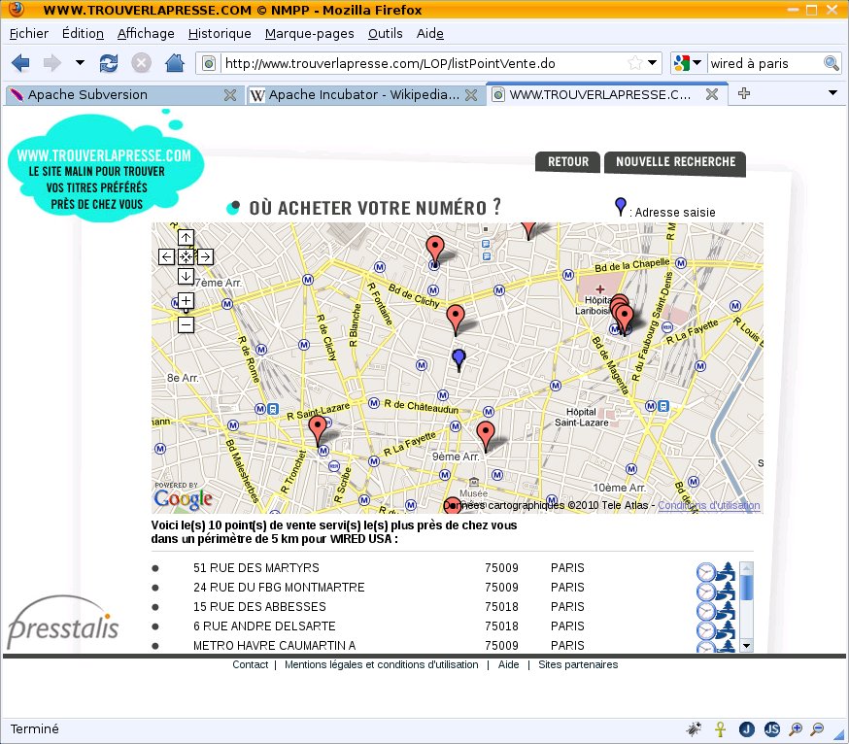Go to the home page icon
Viewport: 849px width, 744px height.
pos(174,63)
